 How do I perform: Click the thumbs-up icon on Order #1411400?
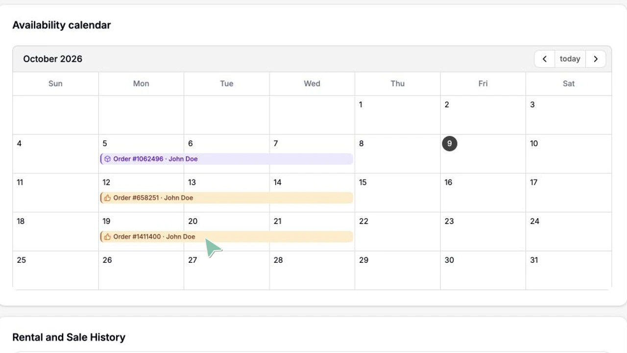pos(107,236)
